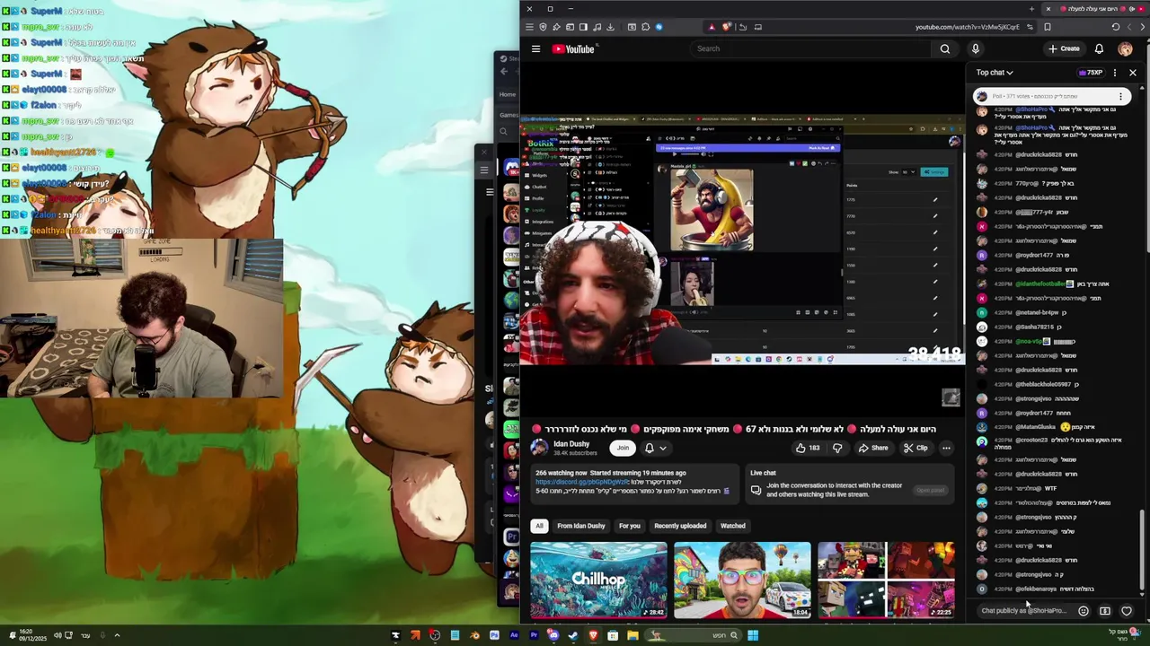This screenshot has height=646, width=1150.
Task: Open Idan Dushy channel avatar
Action: pyautogui.click(x=539, y=448)
